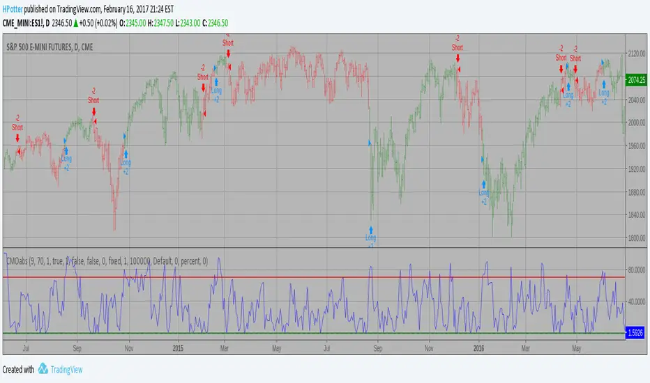Click the publication date February 16, 2017 text
Image resolution: width=650 pixels, height=383 pixels.
129,9
